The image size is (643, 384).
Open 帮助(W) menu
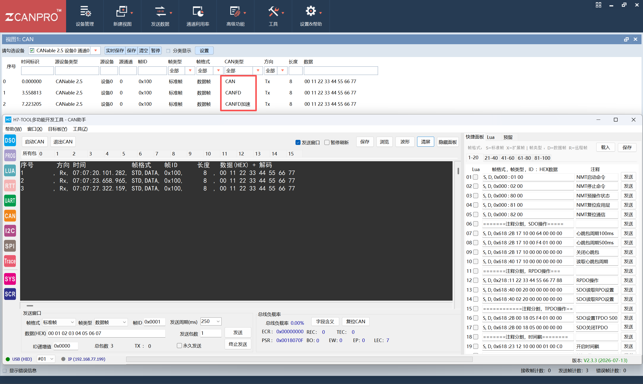[x=14, y=129]
